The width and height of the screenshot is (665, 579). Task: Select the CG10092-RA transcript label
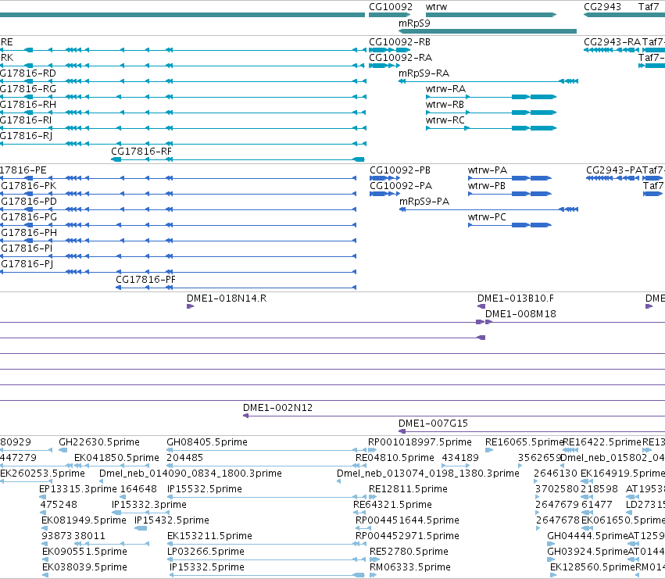coord(400,58)
